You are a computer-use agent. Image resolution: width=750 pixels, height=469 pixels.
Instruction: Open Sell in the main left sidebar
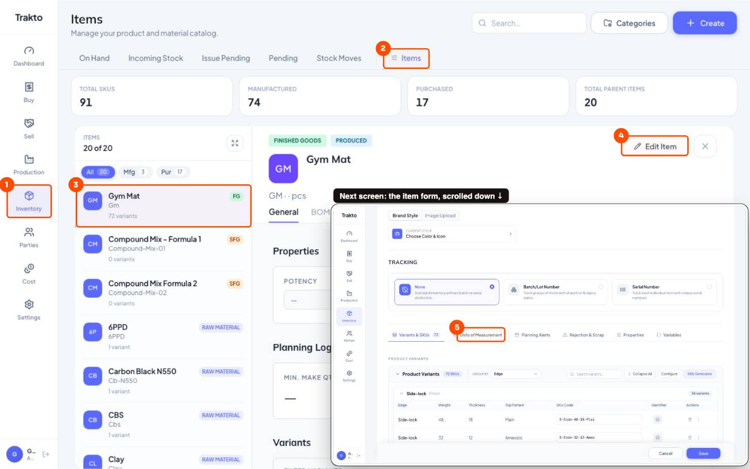click(x=29, y=129)
